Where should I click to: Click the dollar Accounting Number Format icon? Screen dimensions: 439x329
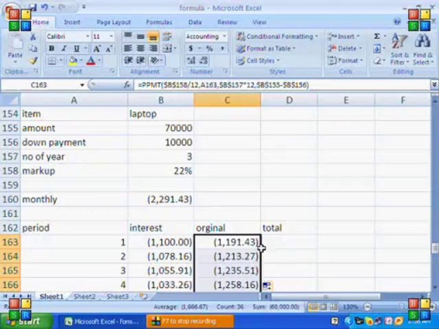[x=191, y=48]
